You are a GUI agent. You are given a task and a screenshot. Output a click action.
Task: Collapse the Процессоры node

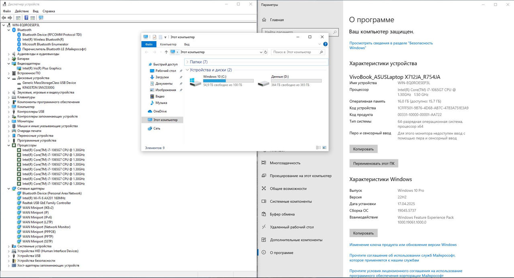9,145
